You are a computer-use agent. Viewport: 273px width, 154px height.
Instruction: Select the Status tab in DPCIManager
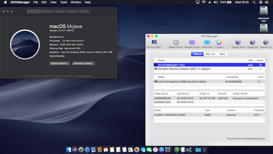(197, 54)
